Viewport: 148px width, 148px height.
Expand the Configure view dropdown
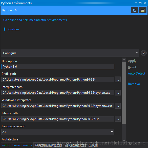pos(70,53)
